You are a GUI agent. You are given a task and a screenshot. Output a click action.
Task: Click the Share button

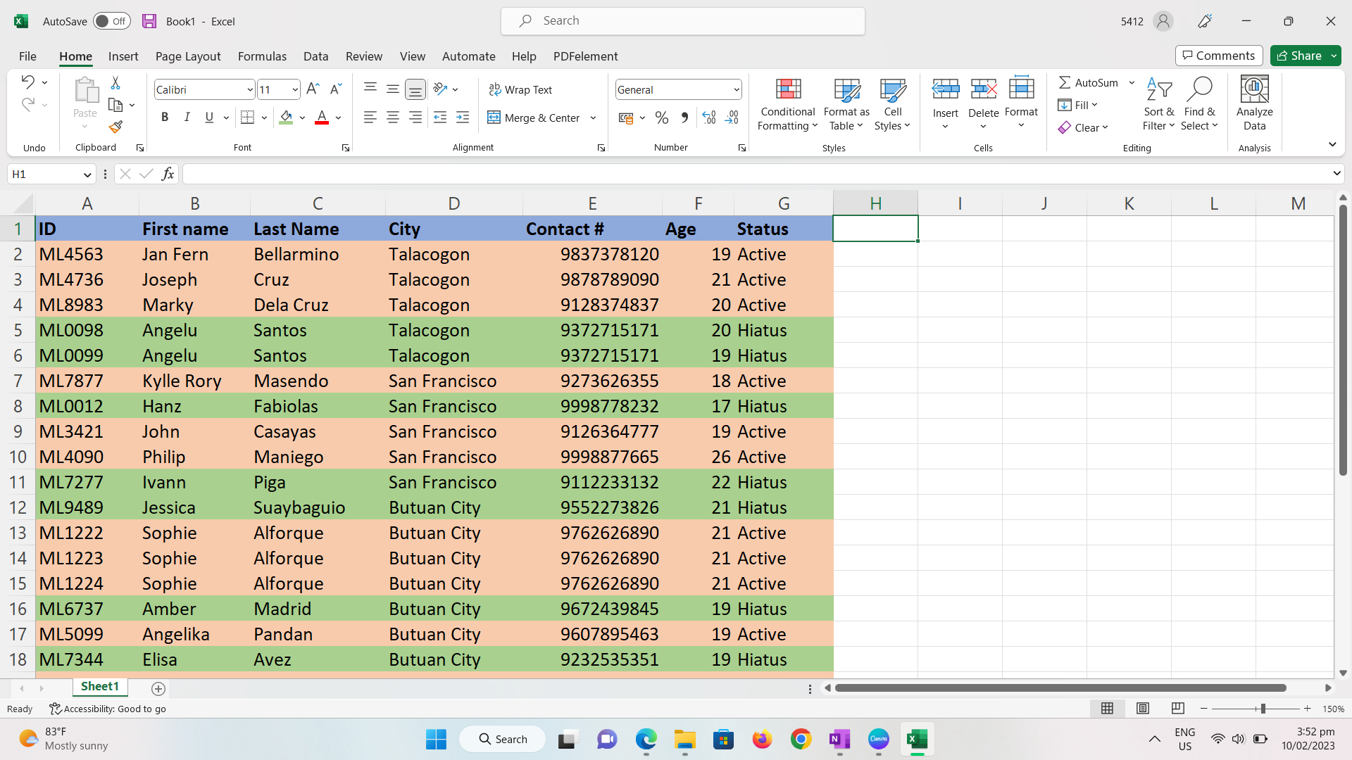tap(1299, 56)
